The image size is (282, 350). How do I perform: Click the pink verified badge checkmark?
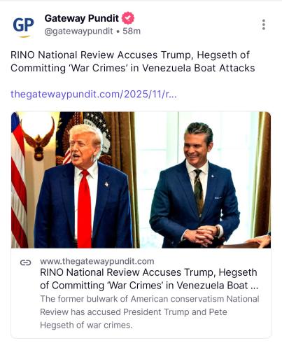(128, 18)
